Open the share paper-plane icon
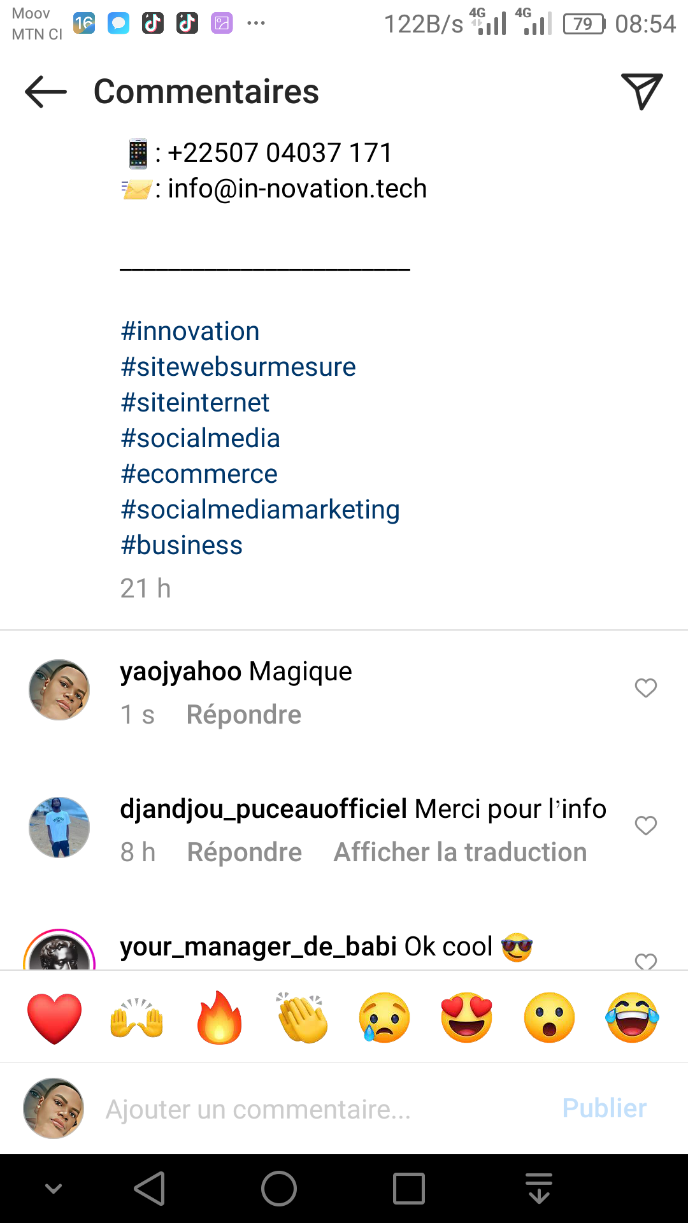This screenshot has width=688, height=1223. point(641,92)
